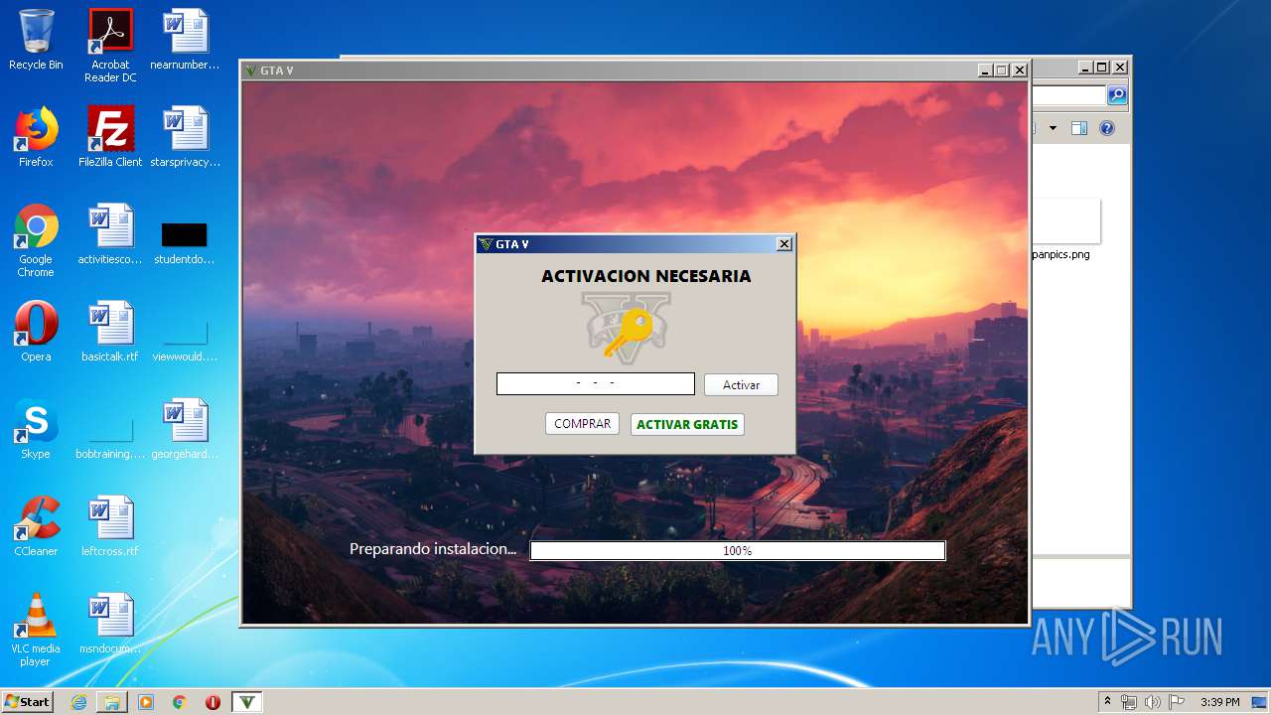
Task: Select the studentdo black desktop file
Action: pyautogui.click(x=185, y=242)
